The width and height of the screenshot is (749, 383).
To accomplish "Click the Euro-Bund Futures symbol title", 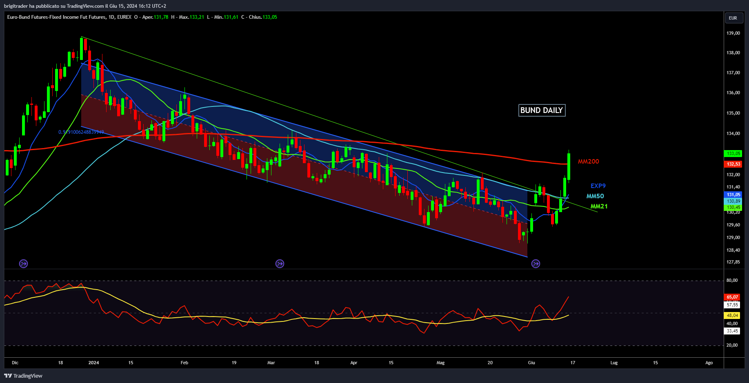I will 56,17.
